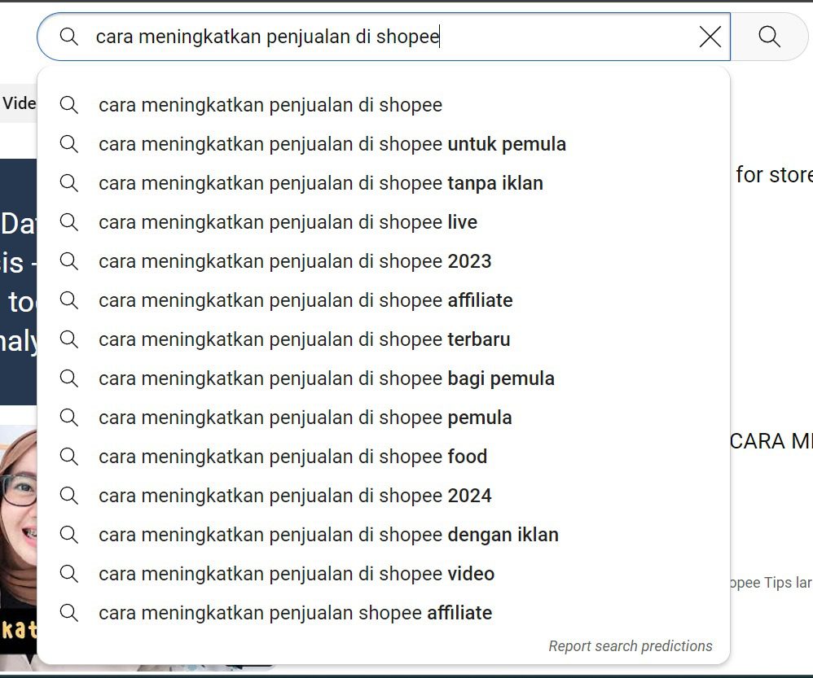Choose the suggestion ending with 'video'
This screenshot has width=813, height=678.
pyautogui.click(x=296, y=574)
